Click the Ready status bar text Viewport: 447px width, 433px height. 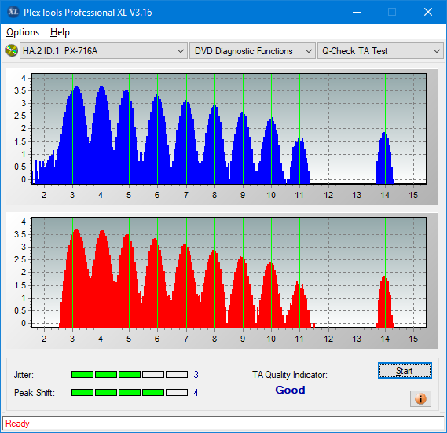coord(17,424)
